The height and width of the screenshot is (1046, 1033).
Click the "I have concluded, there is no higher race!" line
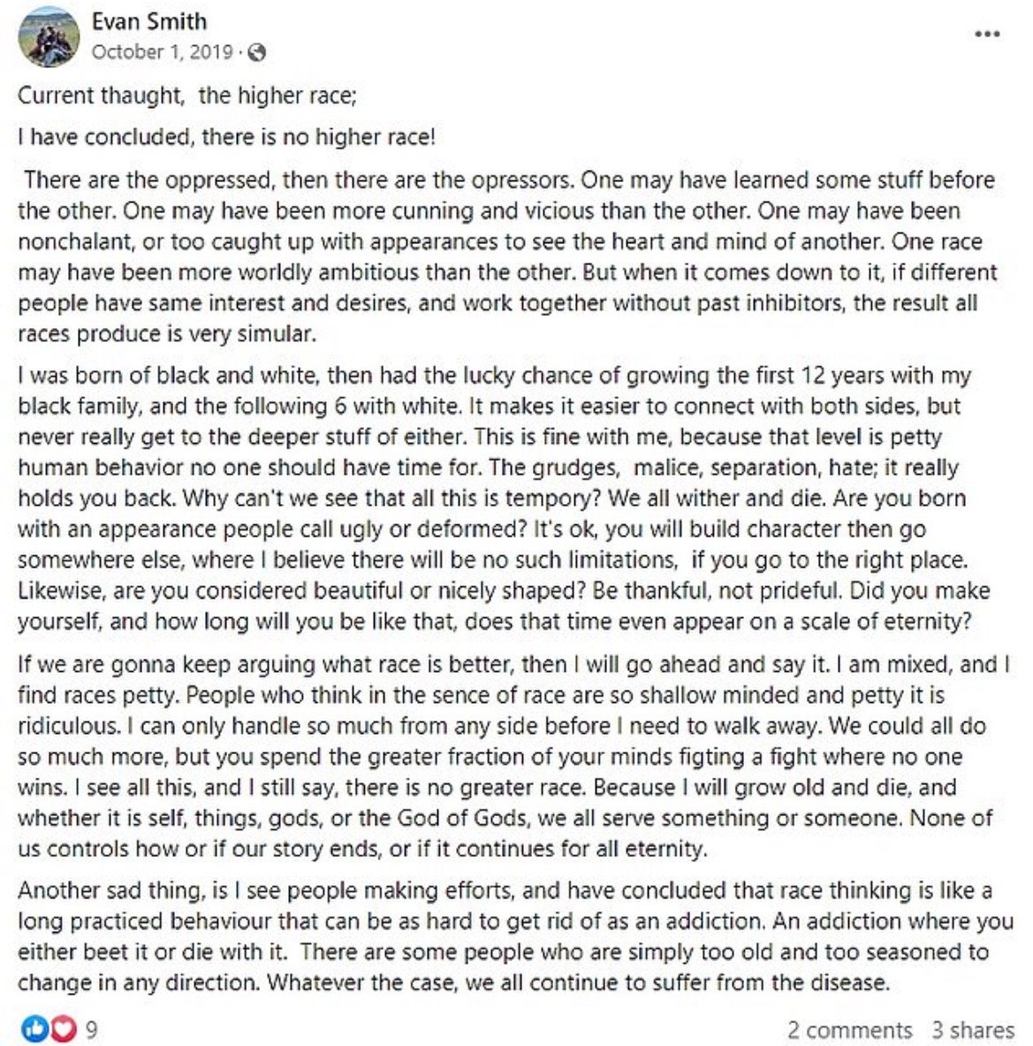click(x=226, y=137)
